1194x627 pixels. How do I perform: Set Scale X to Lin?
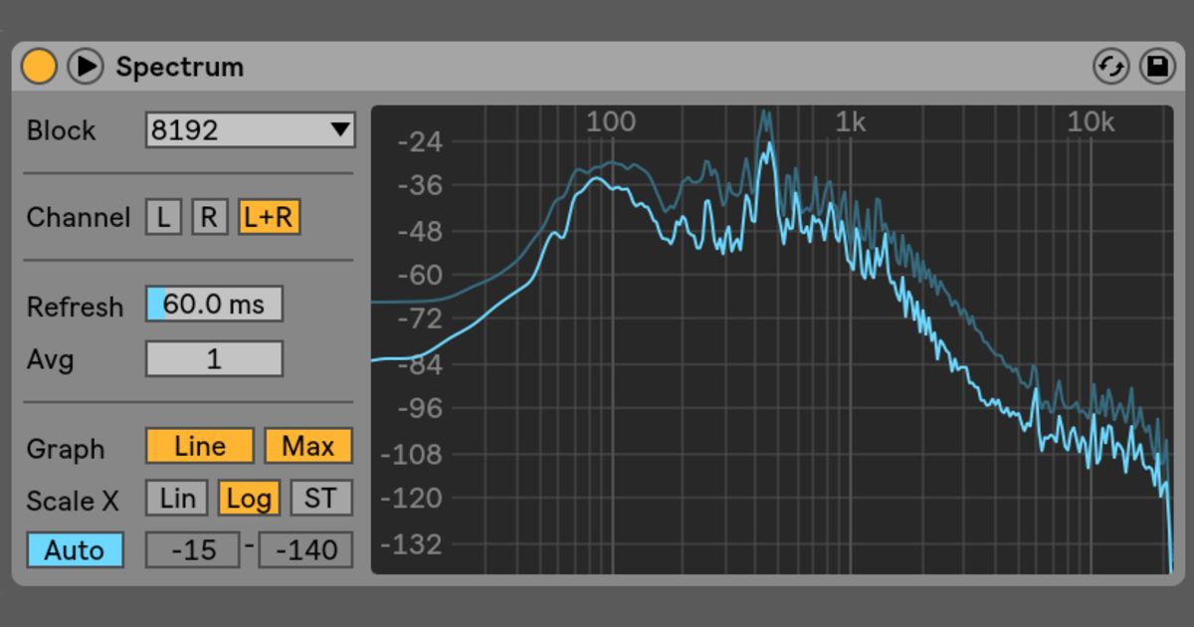[177, 498]
